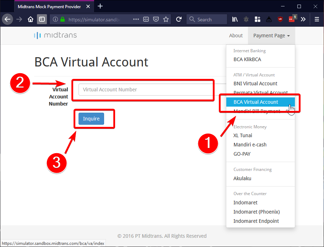324x247 pixels.
Task: Click the '© 2016 PT Midtrans' footer text
Action: 162,236
